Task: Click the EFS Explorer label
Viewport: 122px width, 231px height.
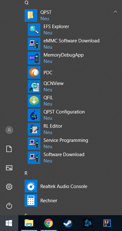Action: 56,27
